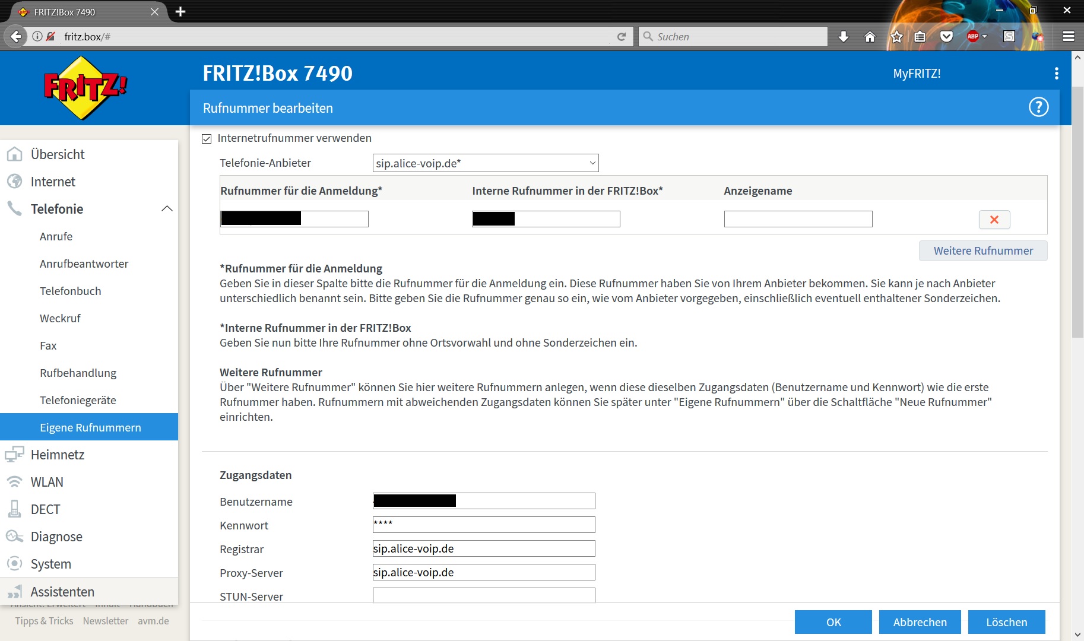This screenshot has height=641, width=1084.
Task: Open Rufbehandlung menu item
Action: (x=78, y=373)
